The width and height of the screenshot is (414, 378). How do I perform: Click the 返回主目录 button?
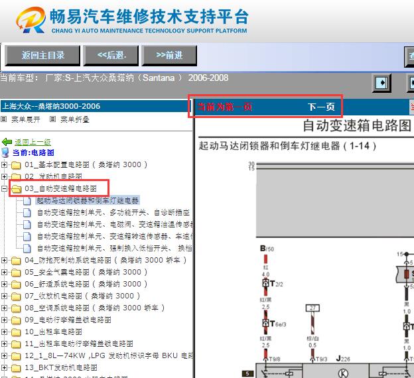42,56
